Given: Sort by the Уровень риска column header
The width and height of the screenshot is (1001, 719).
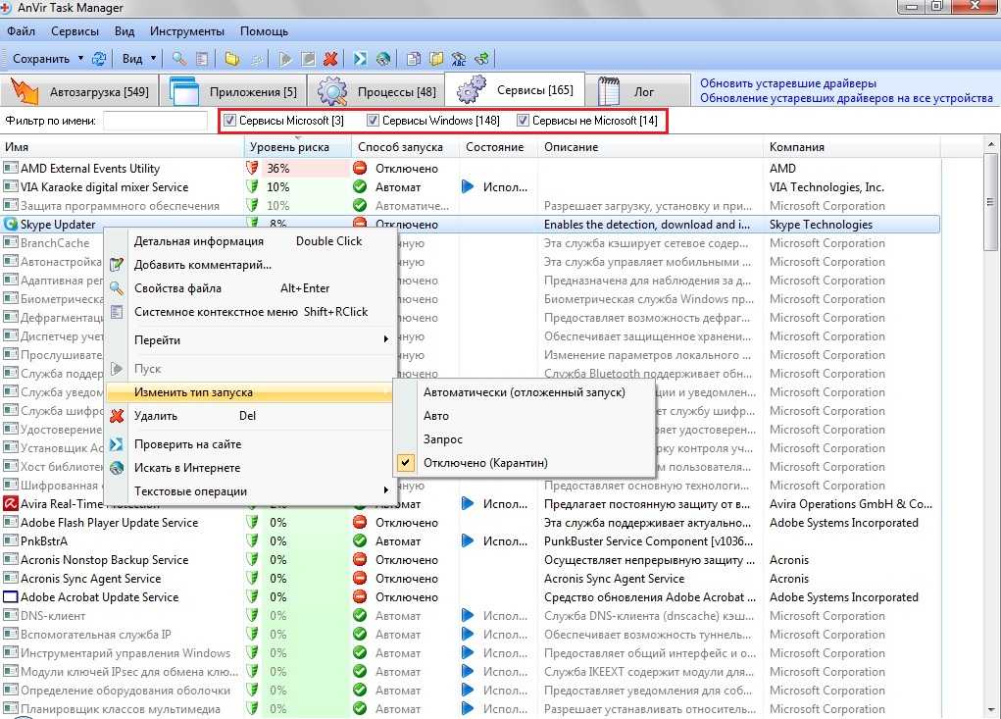Looking at the screenshot, I should click(x=297, y=147).
